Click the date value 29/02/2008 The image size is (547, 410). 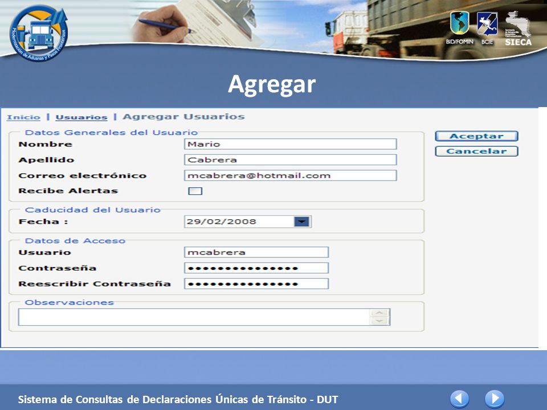coord(221,222)
